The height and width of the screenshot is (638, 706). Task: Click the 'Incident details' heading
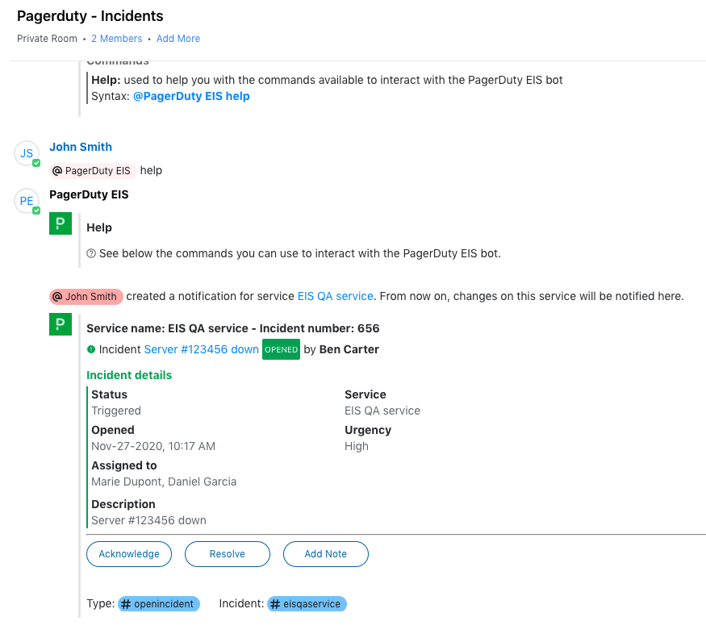tap(129, 375)
